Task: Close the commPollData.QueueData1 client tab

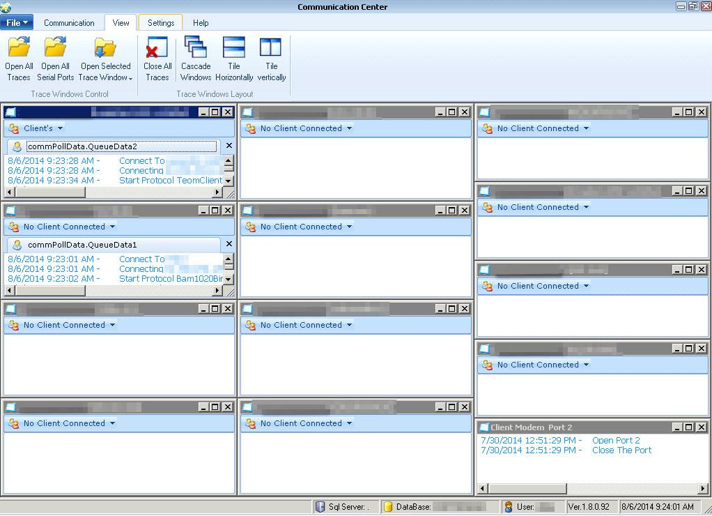Action: click(229, 245)
